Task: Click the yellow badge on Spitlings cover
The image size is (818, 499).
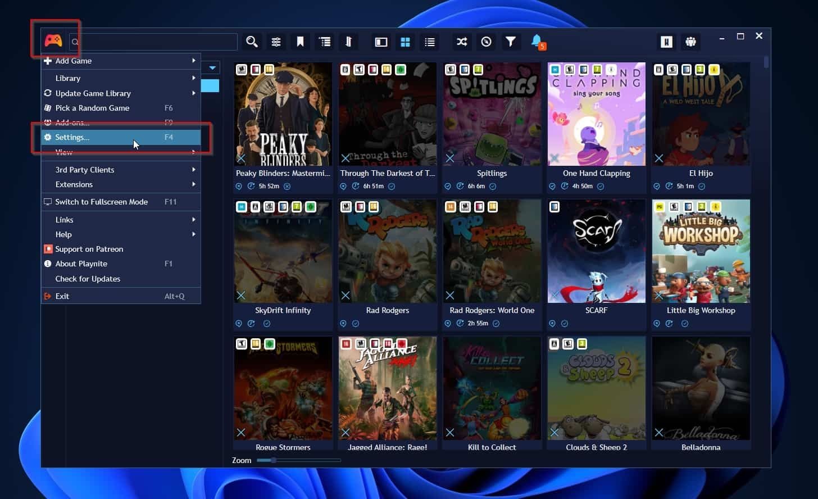Action: pos(478,70)
